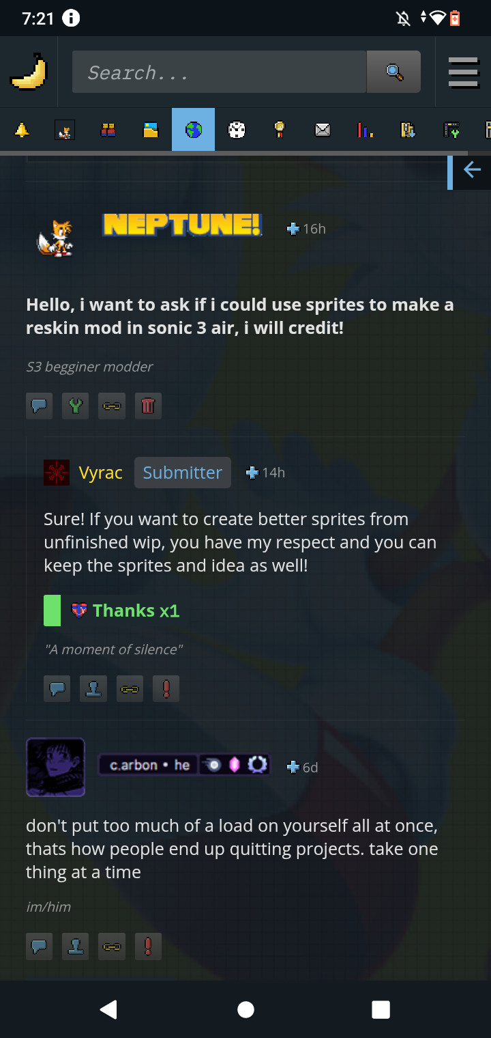491x1038 pixels.
Task: Click the magnifier search button
Action: point(393,72)
